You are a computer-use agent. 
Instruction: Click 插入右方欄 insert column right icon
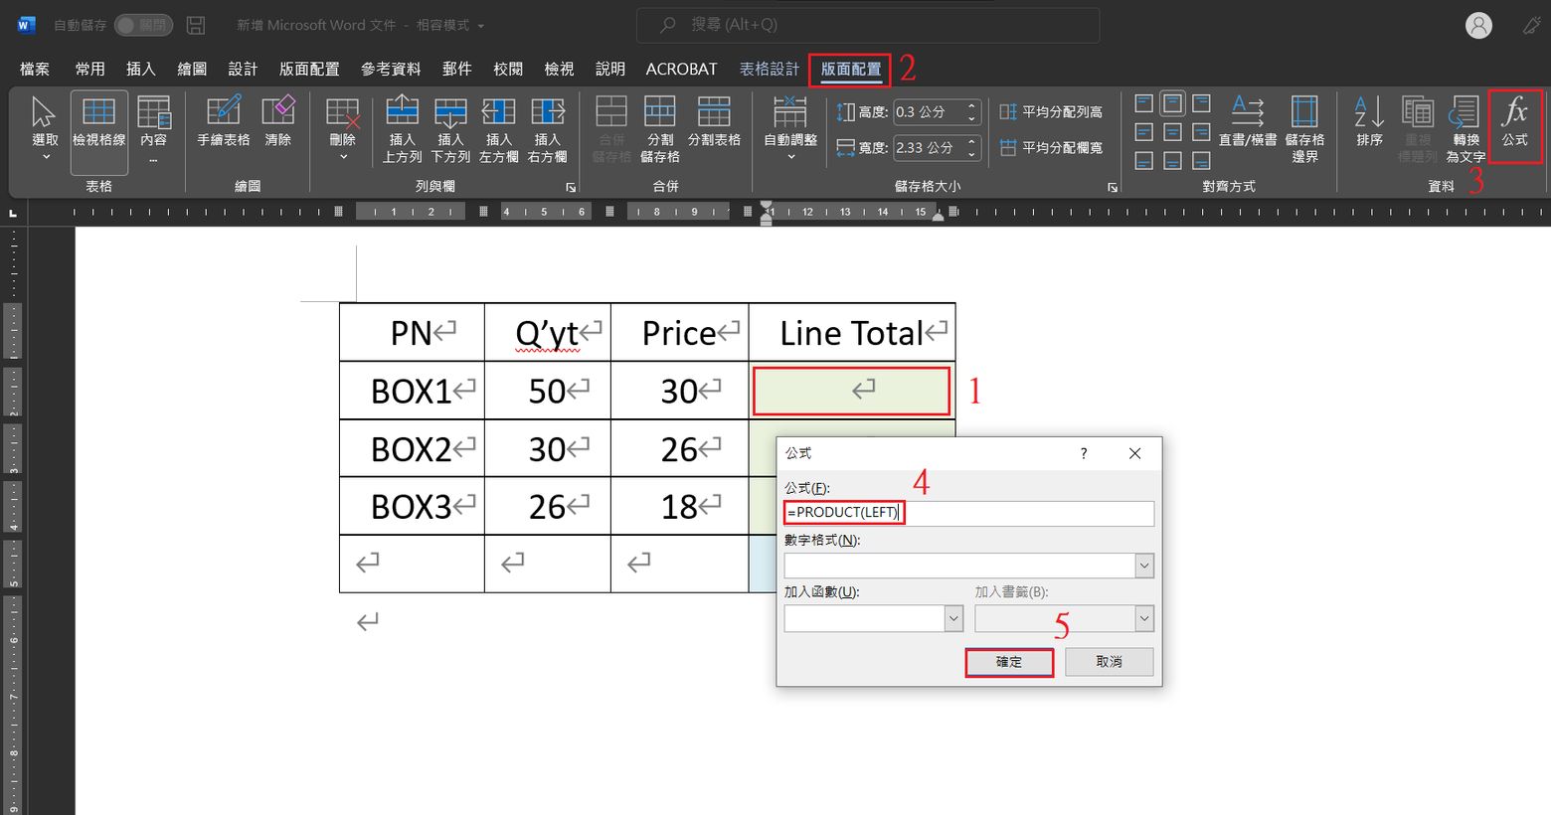(x=547, y=127)
